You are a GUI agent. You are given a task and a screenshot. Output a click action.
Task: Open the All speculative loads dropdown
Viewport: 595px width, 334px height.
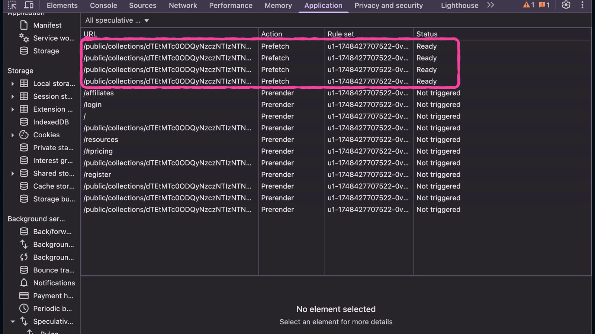[117, 20]
